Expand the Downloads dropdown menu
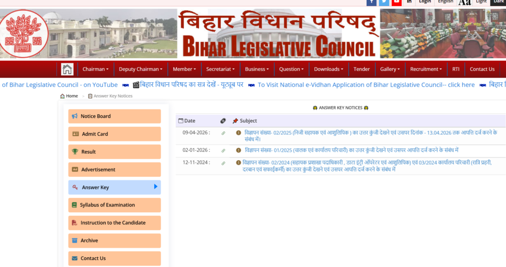The width and height of the screenshot is (506, 267). point(329,69)
